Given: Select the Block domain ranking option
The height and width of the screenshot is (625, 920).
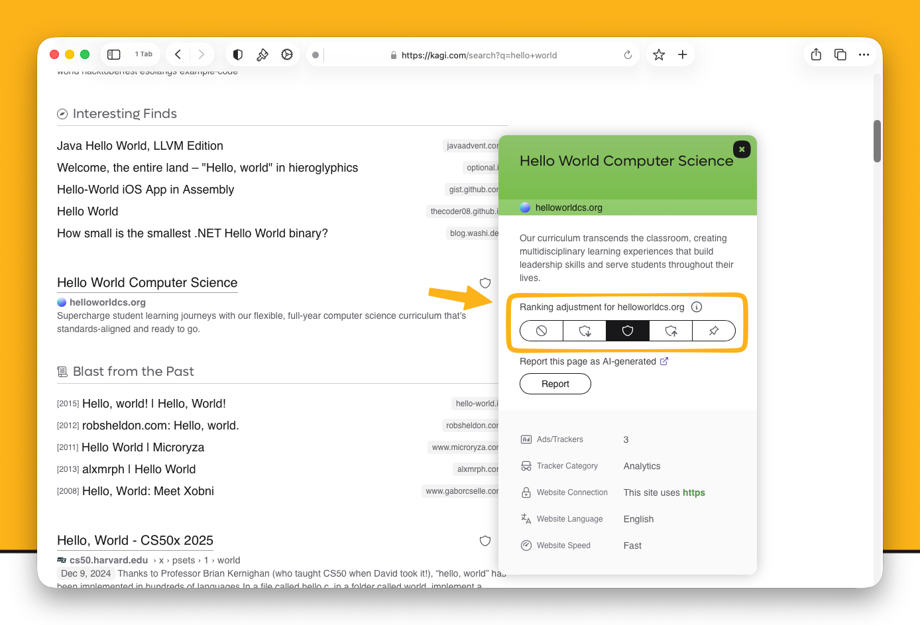Looking at the screenshot, I should [x=542, y=331].
